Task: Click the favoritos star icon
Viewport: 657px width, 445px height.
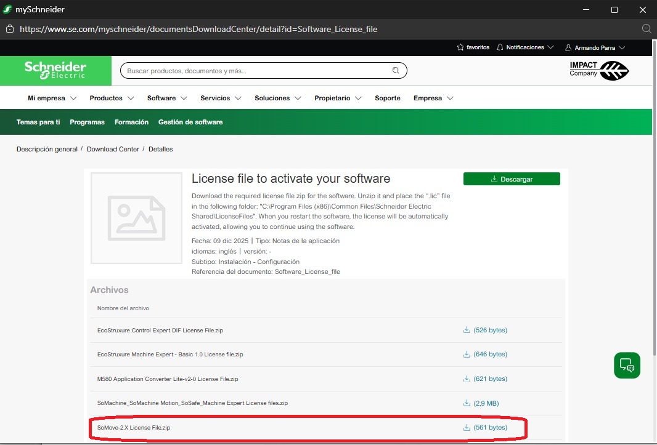Action: pyautogui.click(x=460, y=47)
